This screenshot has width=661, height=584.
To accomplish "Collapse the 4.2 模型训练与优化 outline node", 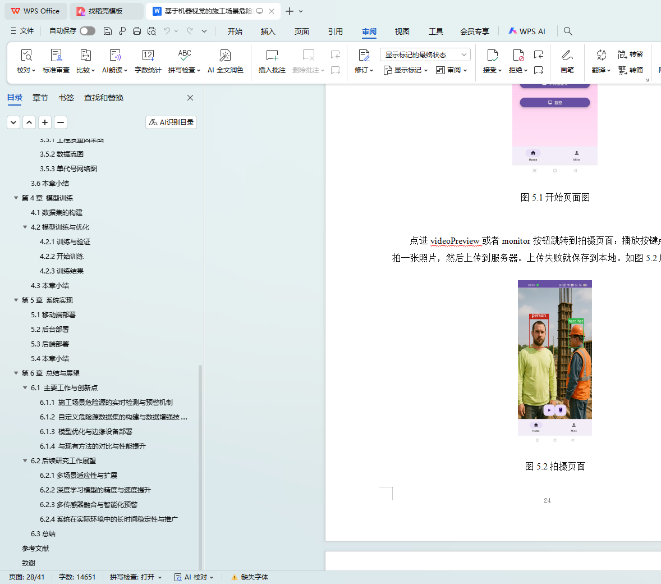I will point(25,227).
